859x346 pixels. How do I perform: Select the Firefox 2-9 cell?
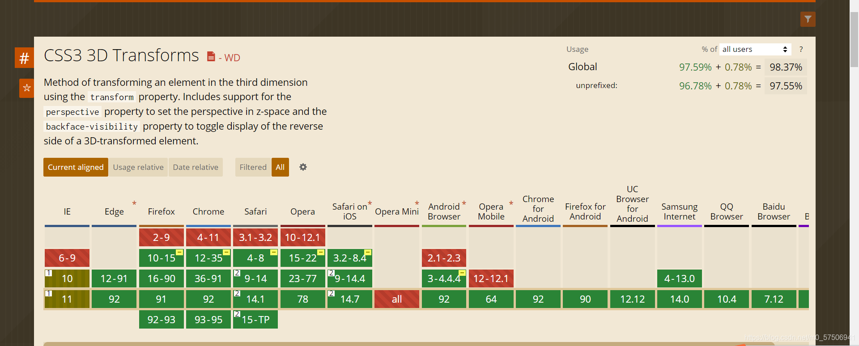tap(162, 237)
